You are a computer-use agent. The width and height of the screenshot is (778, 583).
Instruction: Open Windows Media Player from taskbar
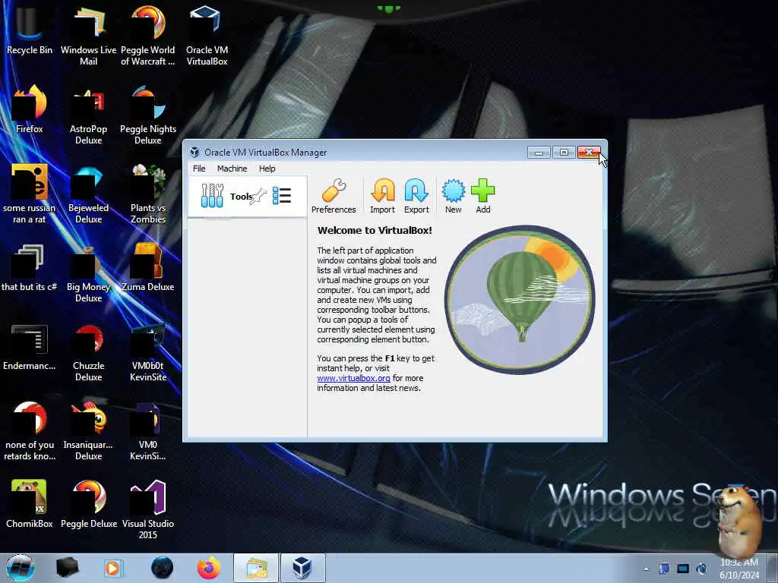coord(112,568)
